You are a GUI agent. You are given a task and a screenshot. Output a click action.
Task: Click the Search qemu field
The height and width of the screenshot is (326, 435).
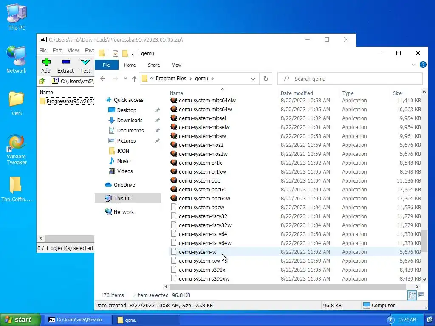point(350,79)
